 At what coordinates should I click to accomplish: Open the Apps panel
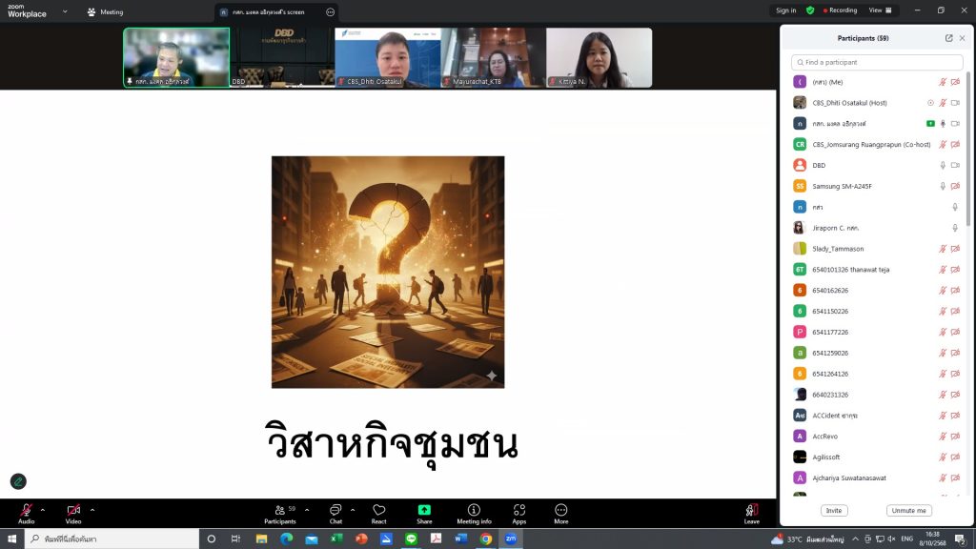click(518, 513)
